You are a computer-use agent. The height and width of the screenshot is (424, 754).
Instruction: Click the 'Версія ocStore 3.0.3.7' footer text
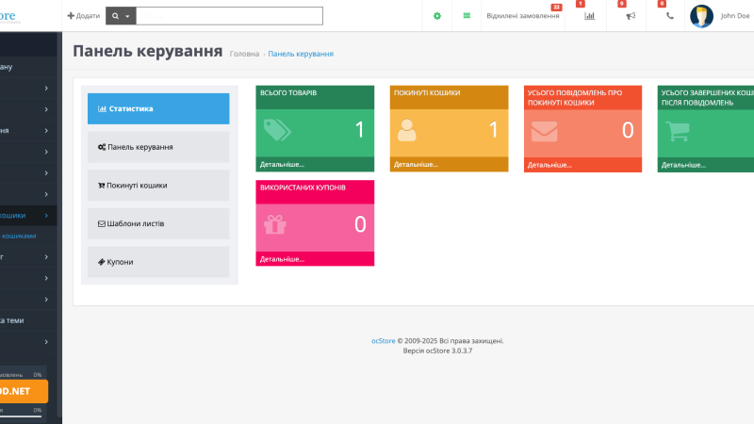pos(437,351)
